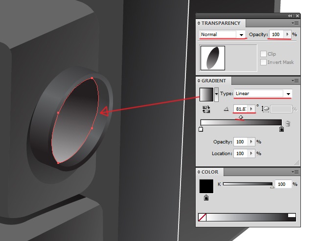Image resolution: width=318 pixels, height=241 pixels.
Task: Collapse the Transparency panel via its cycle arrows
Action: (199, 23)
